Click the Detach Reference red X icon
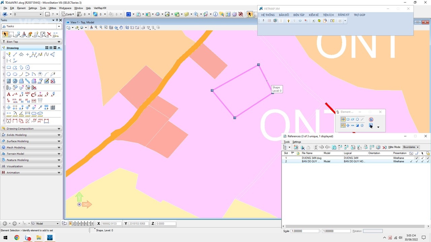Viewport: 431px width, 242px height. pyautogui.click(x=385, y=147)
